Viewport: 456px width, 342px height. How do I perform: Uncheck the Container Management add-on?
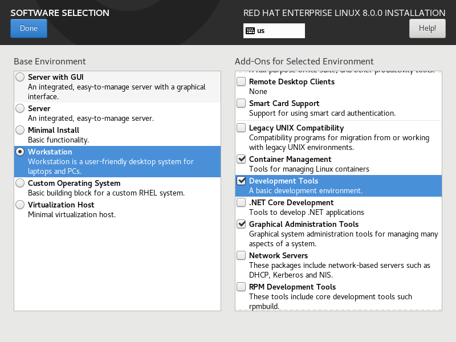[242, 159]
